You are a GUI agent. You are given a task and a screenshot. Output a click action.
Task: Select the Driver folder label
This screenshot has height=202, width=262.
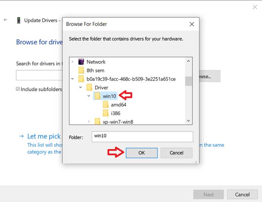point(101,88)
